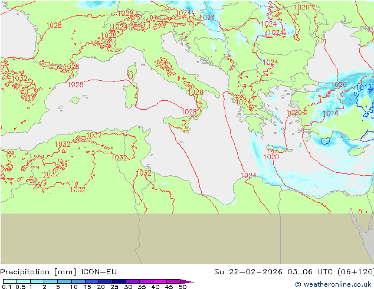
Task: Click the legend value label 50
Action: click(x=183, y=287)
